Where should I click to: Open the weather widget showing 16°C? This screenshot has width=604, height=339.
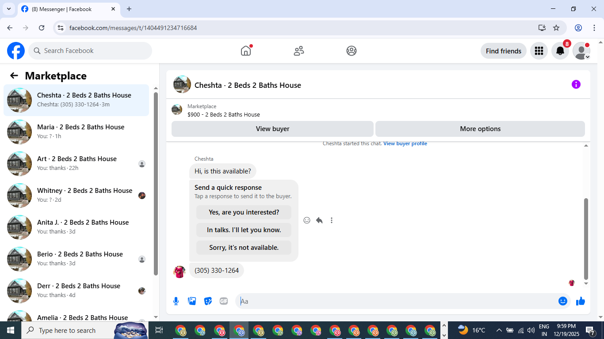[x=471, y=330]
